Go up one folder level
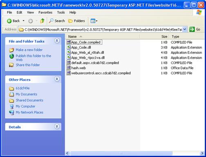 (x=42, y=21)
